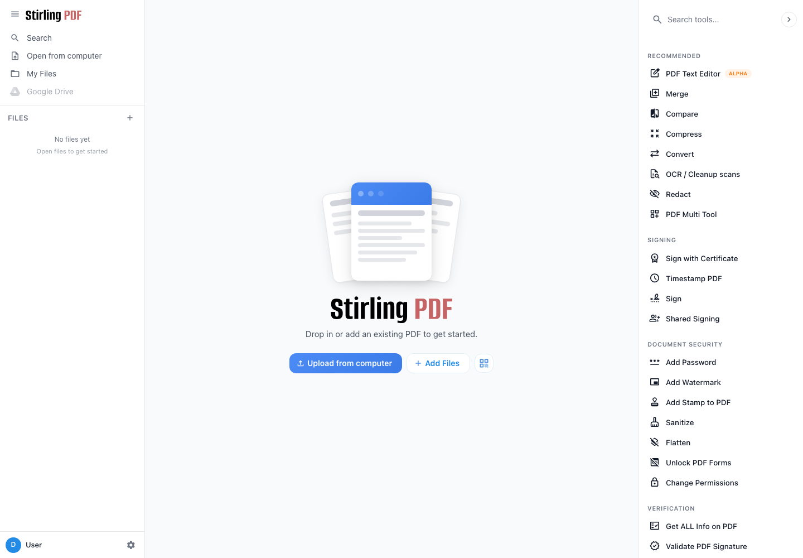The width and height of the screenshot is (803, 558).
Task: Open Sign with Certificate label
Action: (702, 258)
